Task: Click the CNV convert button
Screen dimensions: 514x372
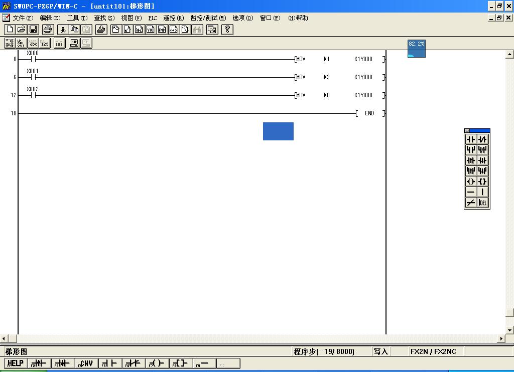Action: coord(86,363)
